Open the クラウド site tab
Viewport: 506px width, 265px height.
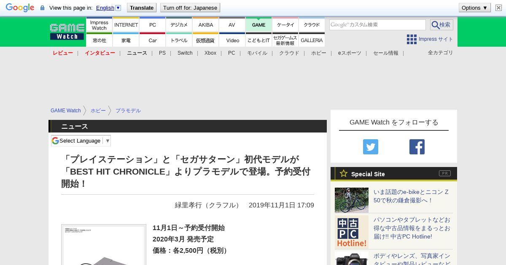pyautogui.click(x=312, y=25)
